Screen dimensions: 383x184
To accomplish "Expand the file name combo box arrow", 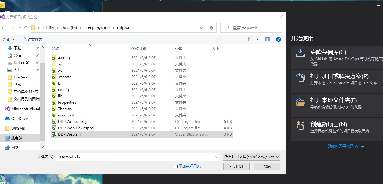I will pos(217,157).
